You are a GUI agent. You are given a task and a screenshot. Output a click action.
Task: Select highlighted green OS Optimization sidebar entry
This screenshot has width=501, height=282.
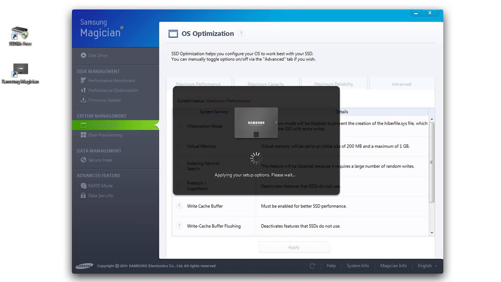[x=115, y=125]
